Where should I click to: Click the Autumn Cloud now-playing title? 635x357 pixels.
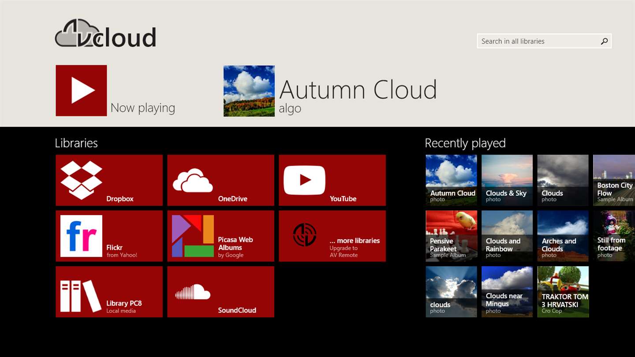pos(358,90)
